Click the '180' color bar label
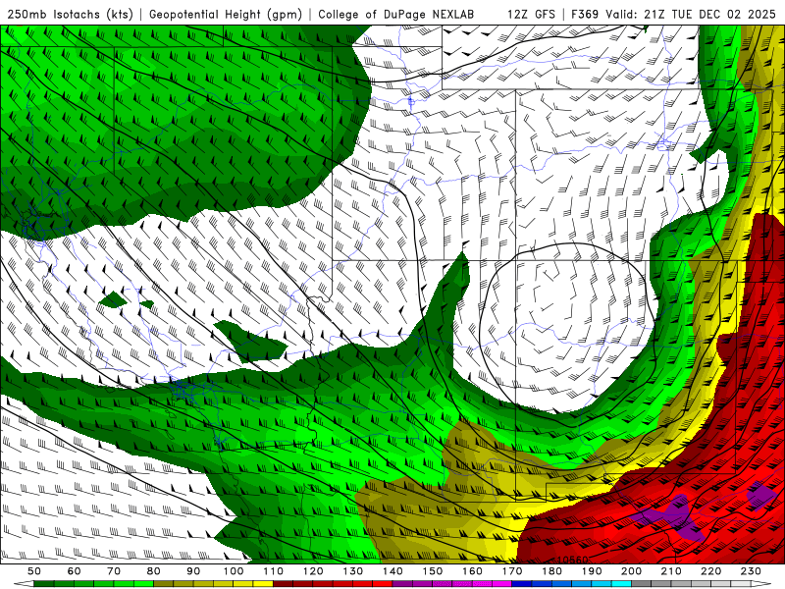This screenshot has height=589, width=785. point(552,571)
